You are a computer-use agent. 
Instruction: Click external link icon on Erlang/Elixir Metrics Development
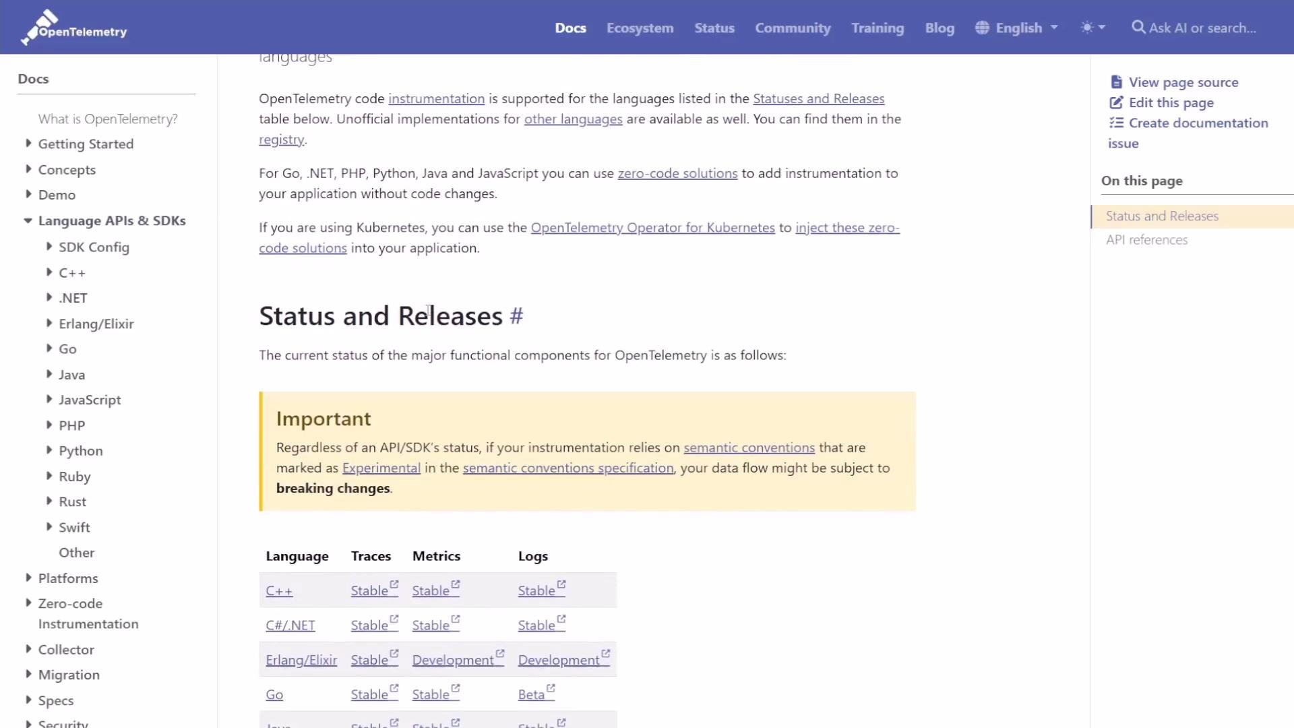click(x=500, y=653)
